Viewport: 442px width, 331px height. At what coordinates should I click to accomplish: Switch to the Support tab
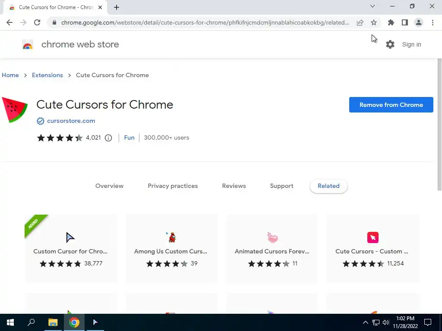(281, 186)
